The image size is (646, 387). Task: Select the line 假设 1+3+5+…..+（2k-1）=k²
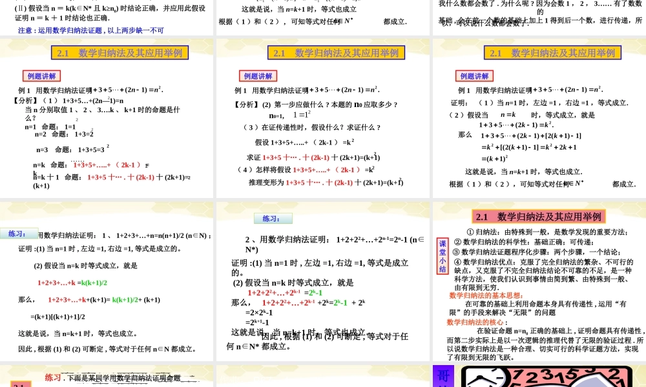(304, 143)
